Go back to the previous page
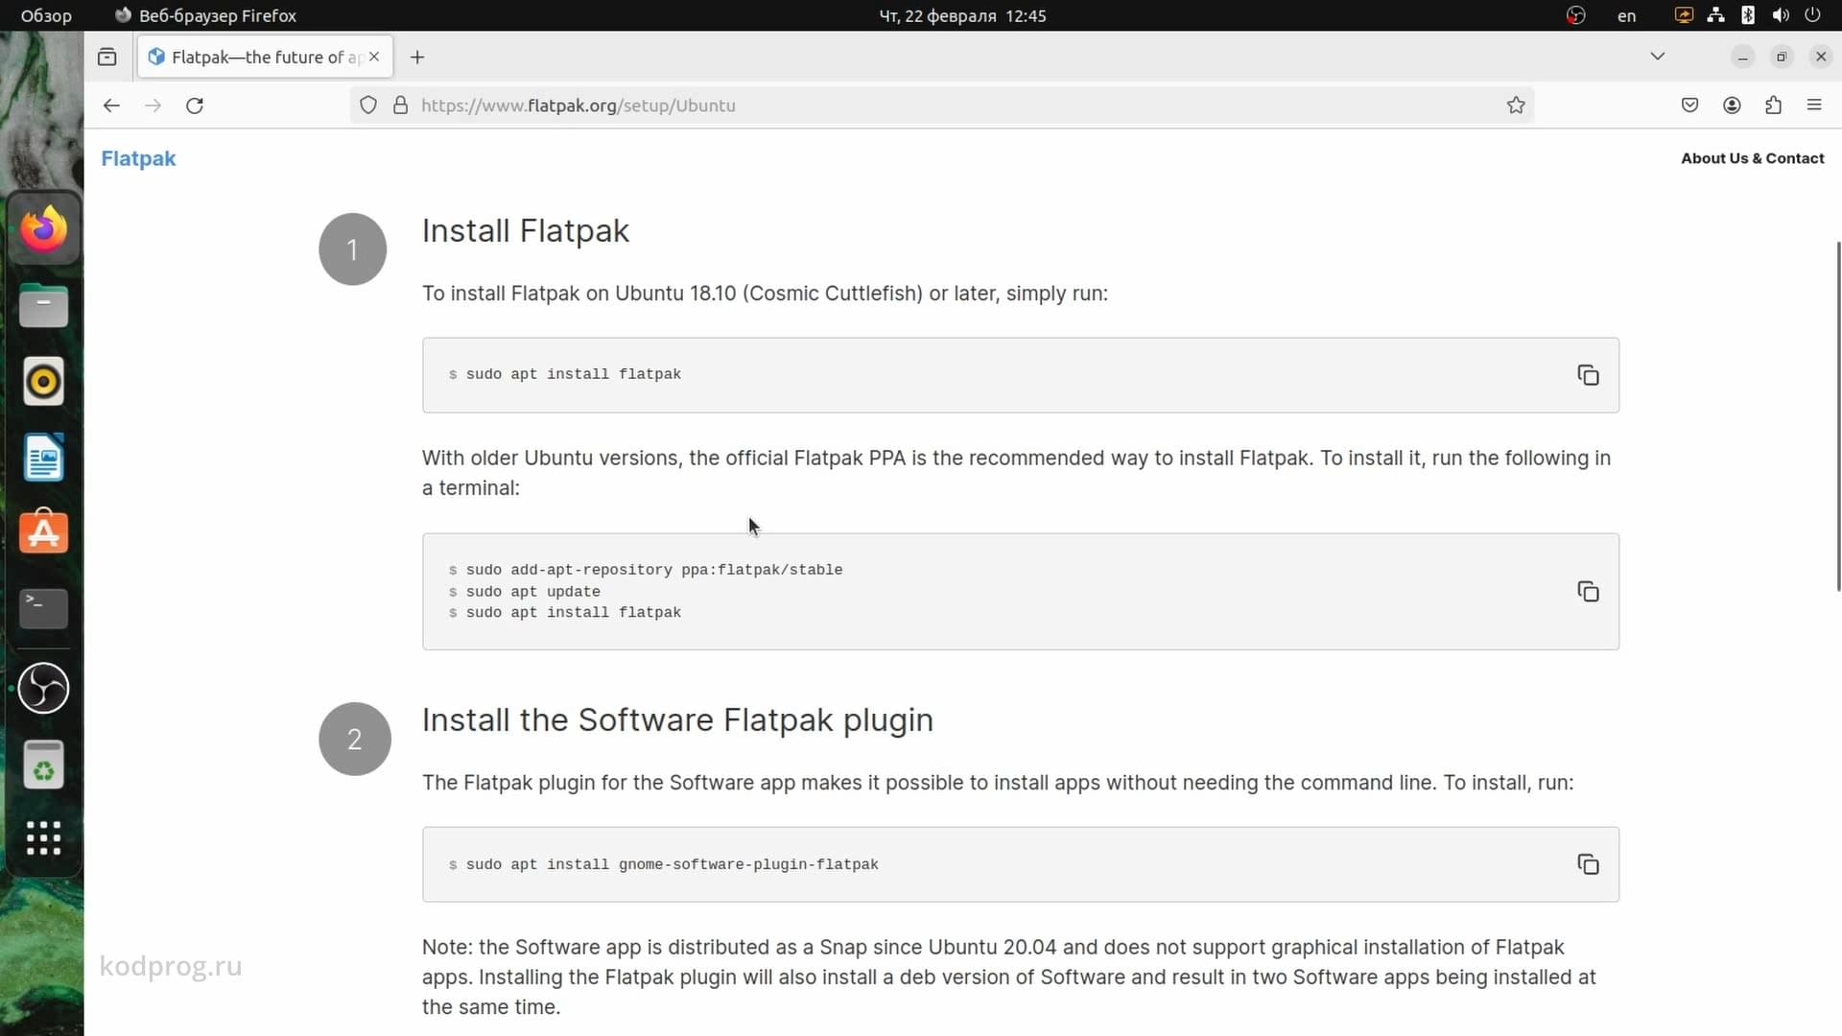The height and width of the screenshot is (1036, 1842). [x=111, y=106]
